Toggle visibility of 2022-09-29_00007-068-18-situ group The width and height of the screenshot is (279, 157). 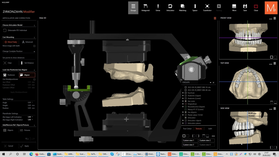(x=186, y=87)
